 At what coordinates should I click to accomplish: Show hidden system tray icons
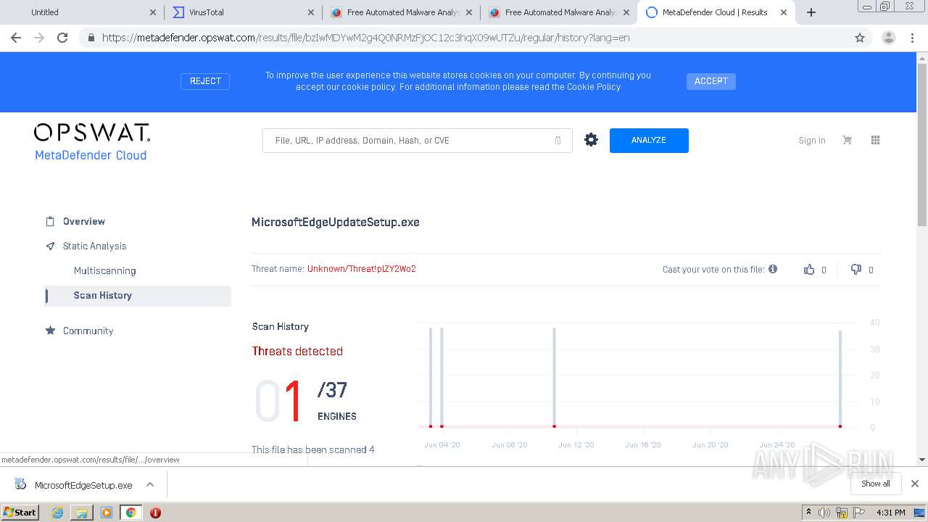[x=808, y=513]
